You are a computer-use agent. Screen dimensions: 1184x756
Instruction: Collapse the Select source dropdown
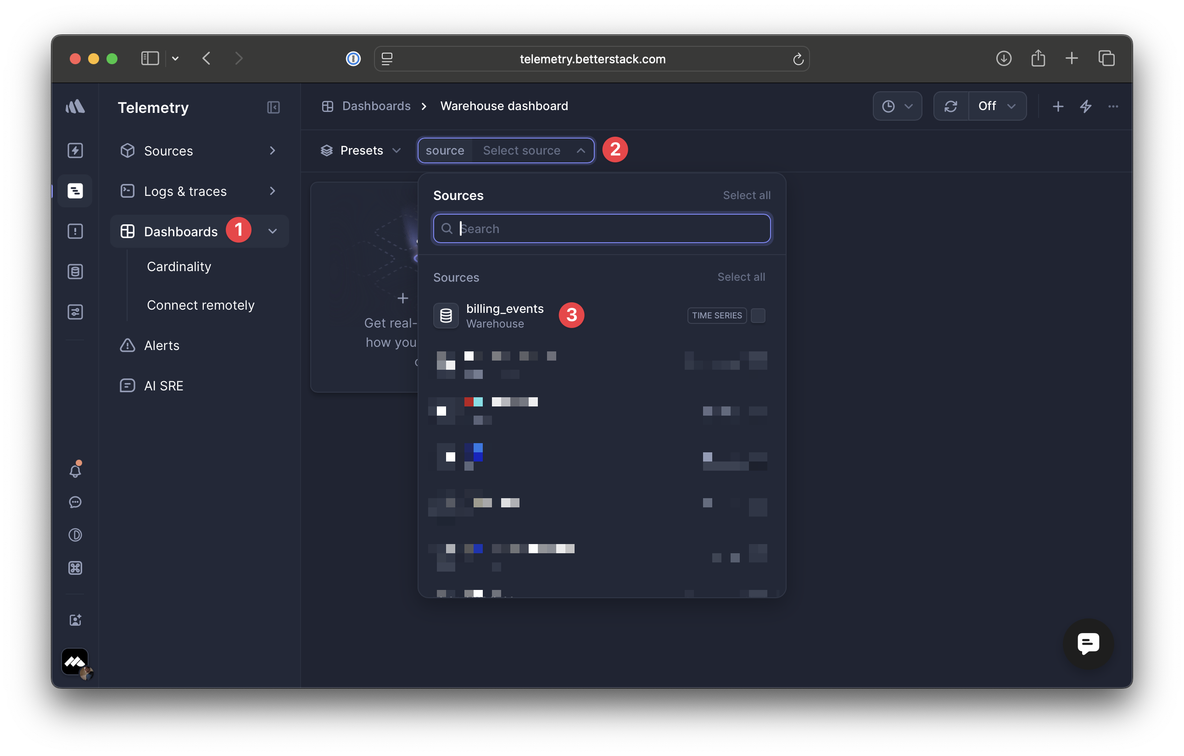coord(581,150)
